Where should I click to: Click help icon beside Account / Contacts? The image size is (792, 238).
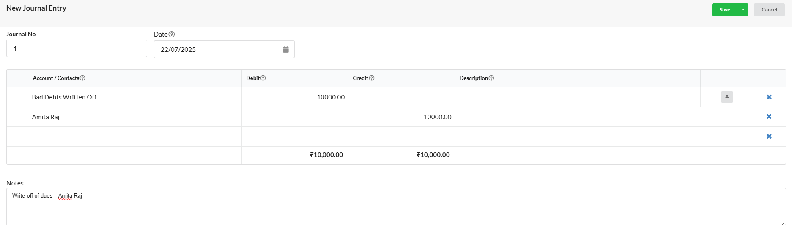coord(82,78)
